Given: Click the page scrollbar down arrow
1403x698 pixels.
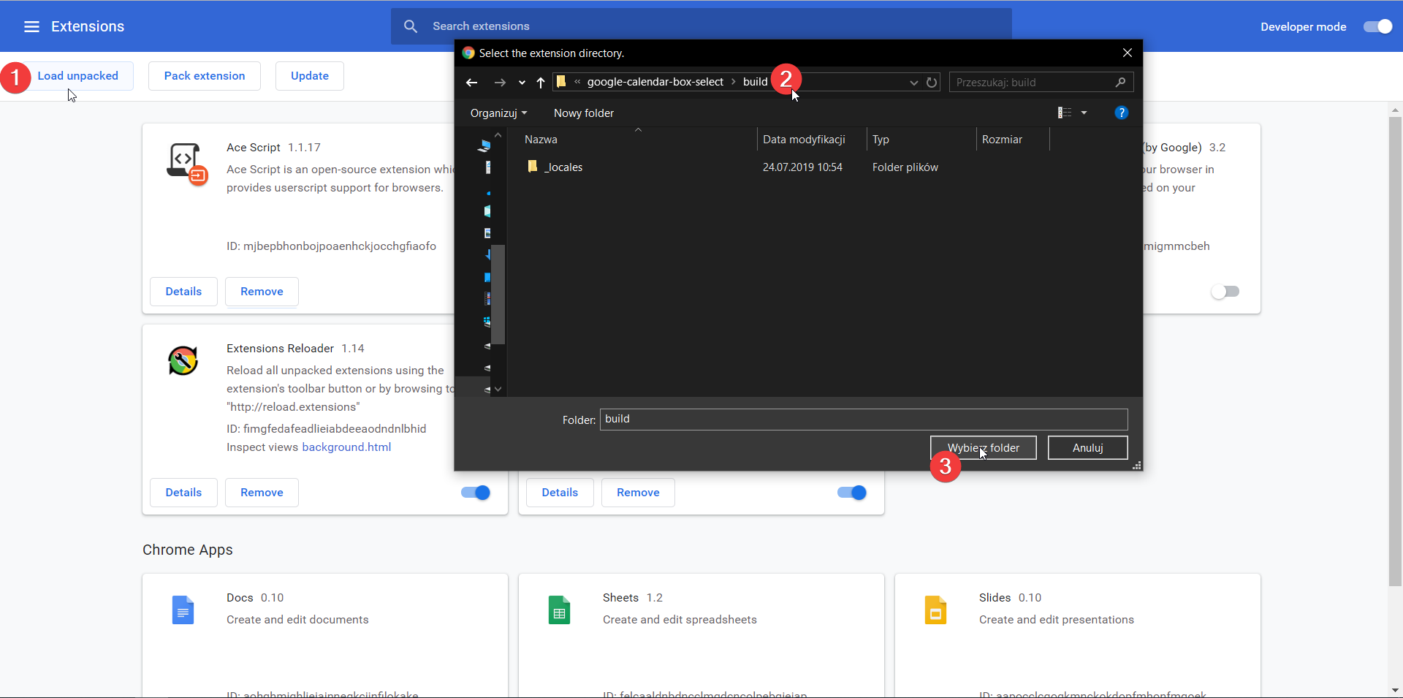Looking at the screenshot, I should tap(1396, 690).
